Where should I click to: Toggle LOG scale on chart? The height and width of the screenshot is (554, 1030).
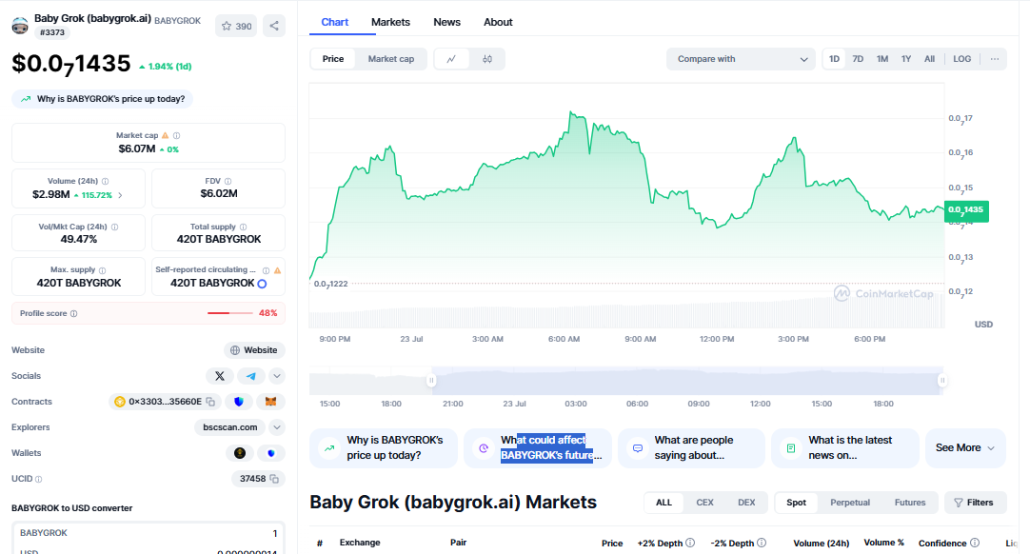(x=961, y=59)
